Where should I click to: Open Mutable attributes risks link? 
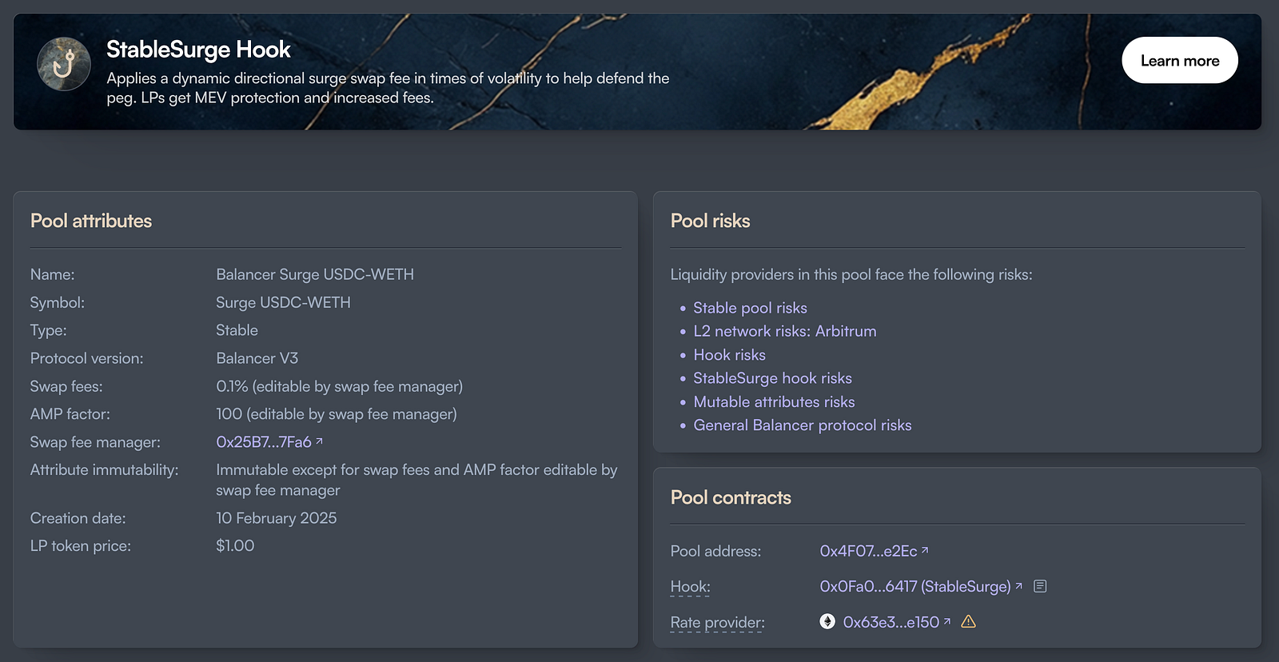click(774, 402)
